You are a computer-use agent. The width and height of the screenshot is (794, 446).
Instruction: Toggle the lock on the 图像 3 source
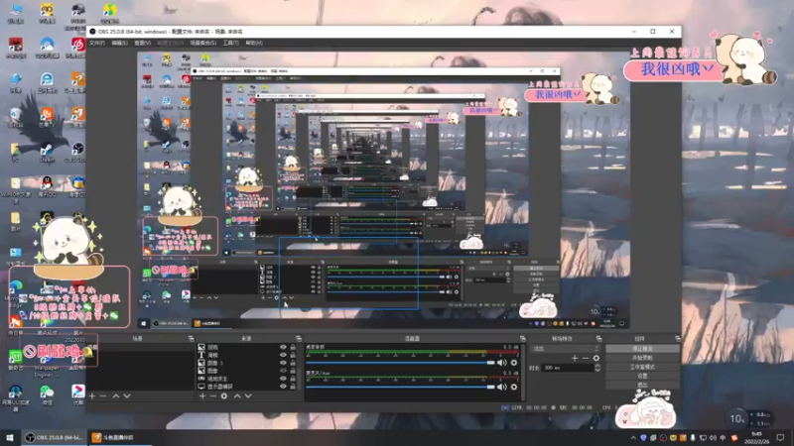click(x=293, y=363)
